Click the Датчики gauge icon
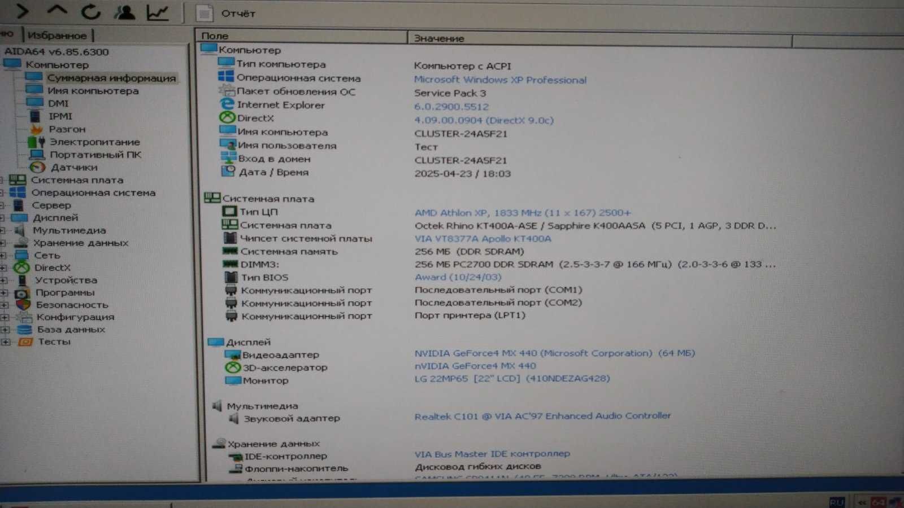Screen dimensions: 904x508 point(37,167)
